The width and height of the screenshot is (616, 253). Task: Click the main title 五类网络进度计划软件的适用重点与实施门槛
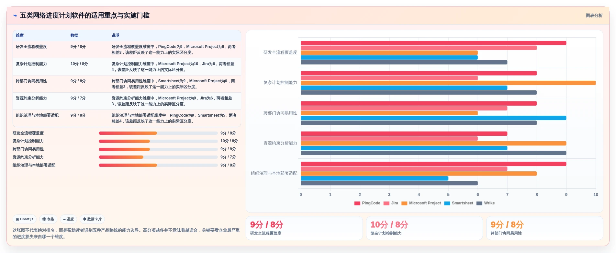[85, 16]
